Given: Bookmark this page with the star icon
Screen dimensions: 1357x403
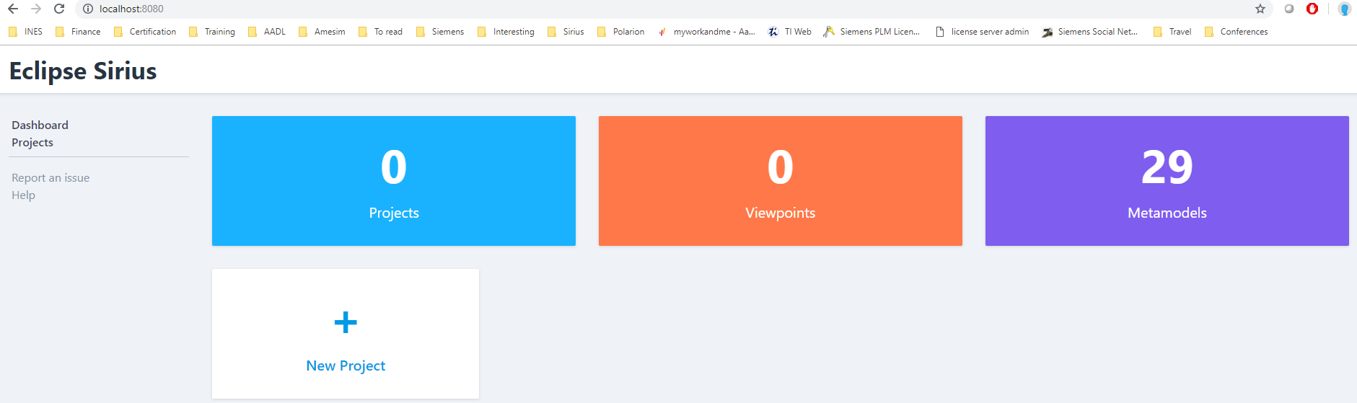Looking at the screenshot, I should (x=1260, y=9).
